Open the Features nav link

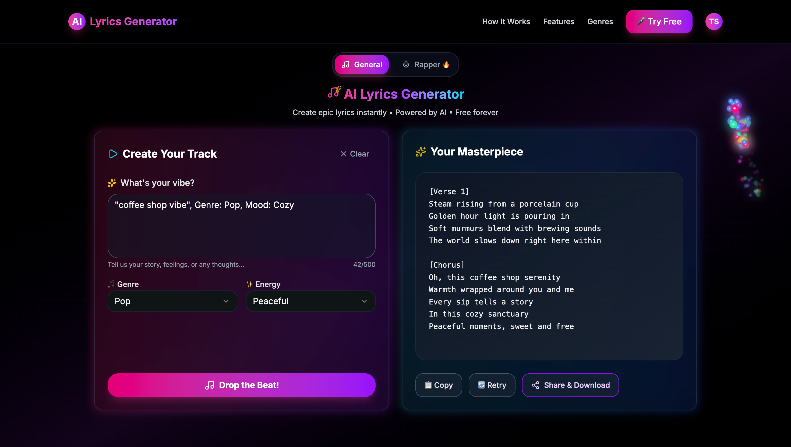[x=559, y=22]
